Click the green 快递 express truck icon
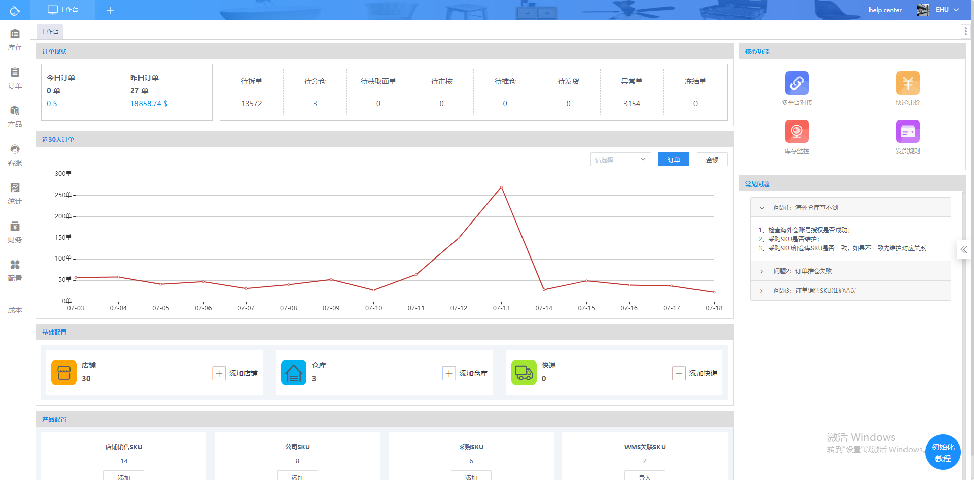The height and width of the screenshot is (480, 974). tap(524, 373)
